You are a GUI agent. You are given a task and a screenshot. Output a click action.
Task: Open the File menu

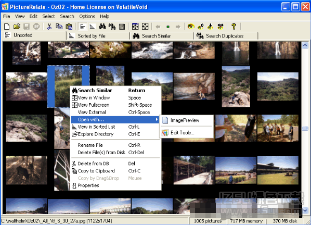click(7, 16)
